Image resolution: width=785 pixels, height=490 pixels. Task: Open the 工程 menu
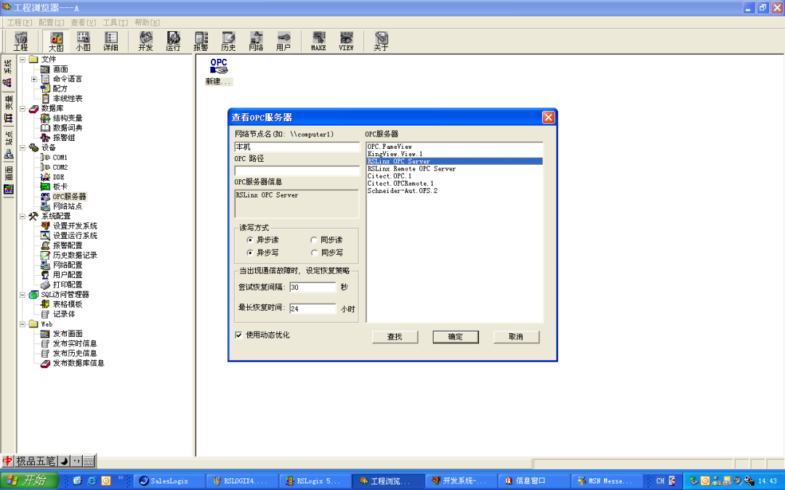coord(20,23)
